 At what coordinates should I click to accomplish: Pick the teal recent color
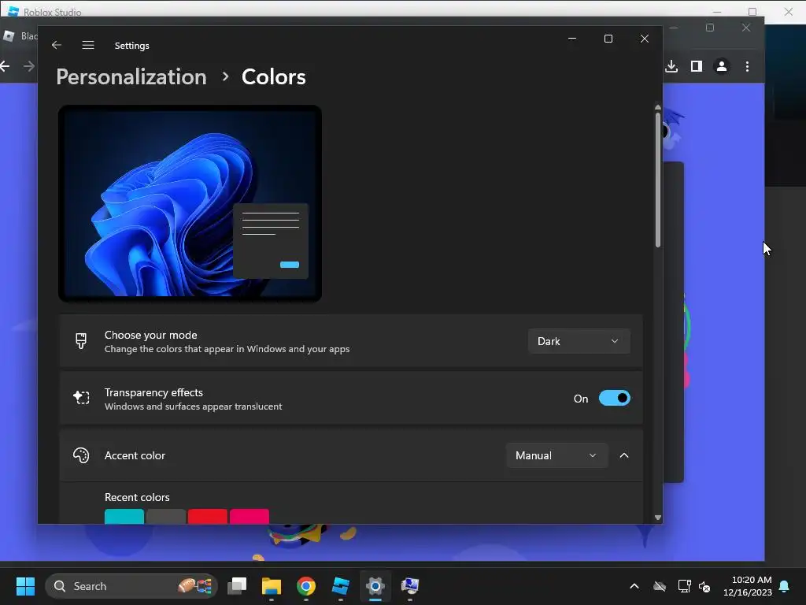point(124,517)
